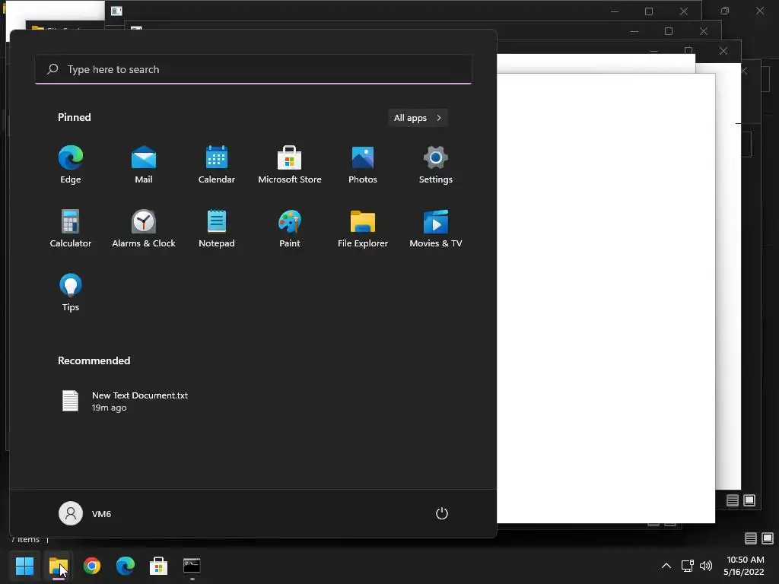Expand the All apps list
The image size is (779, 584).
click(x=418, y=118)
